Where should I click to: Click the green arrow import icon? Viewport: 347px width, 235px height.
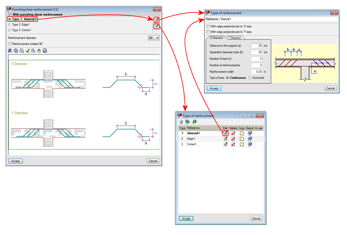point(194,122)
